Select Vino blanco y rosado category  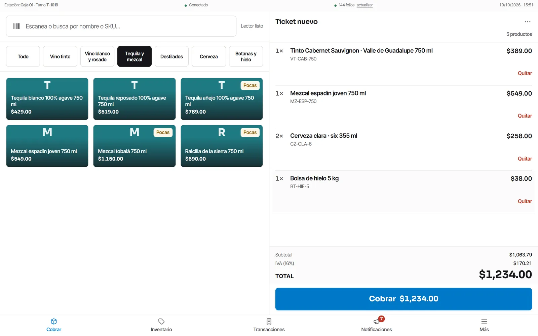pos(97,56)
